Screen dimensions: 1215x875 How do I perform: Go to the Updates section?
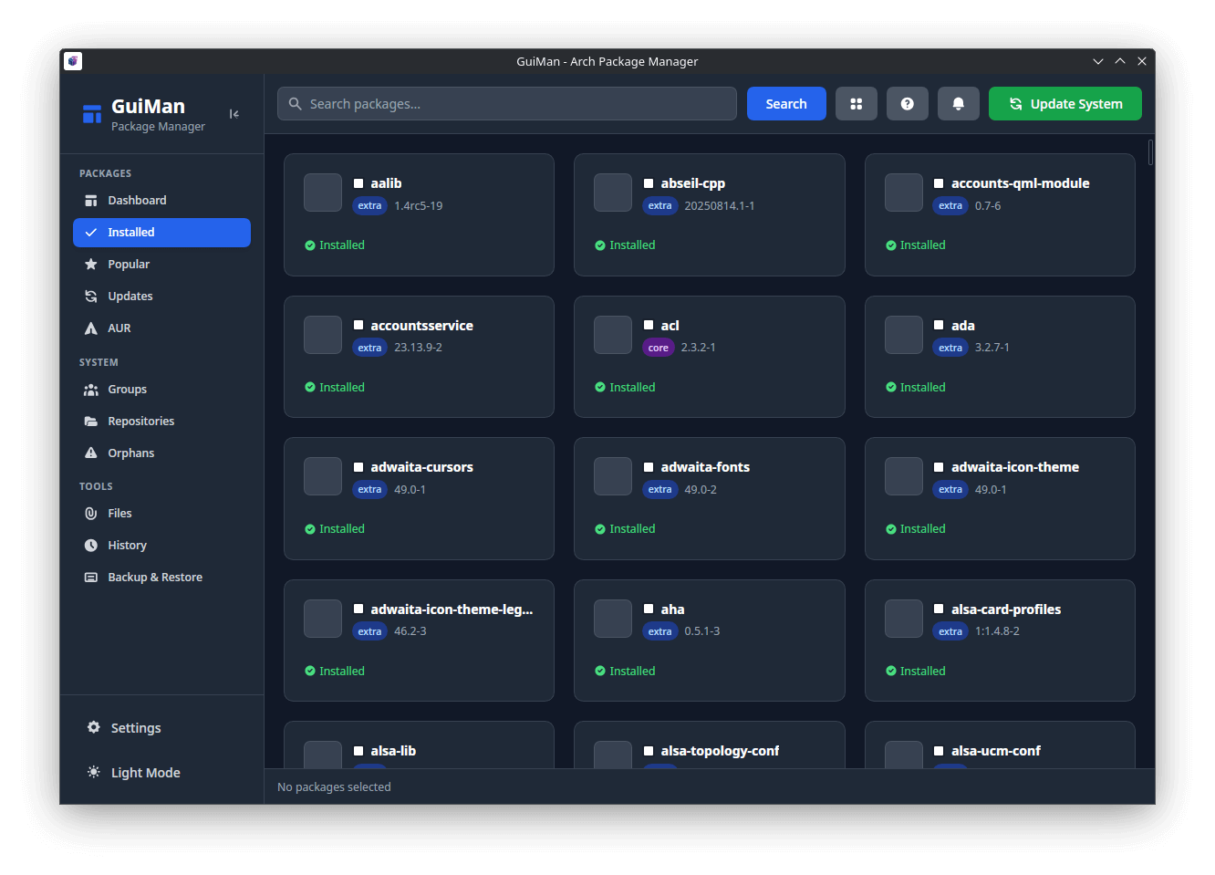pyautogui.click(x=130, y=297)
